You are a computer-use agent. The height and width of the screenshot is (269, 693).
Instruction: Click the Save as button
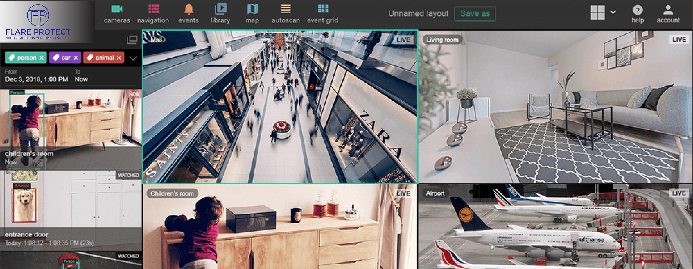click(475, 14)
